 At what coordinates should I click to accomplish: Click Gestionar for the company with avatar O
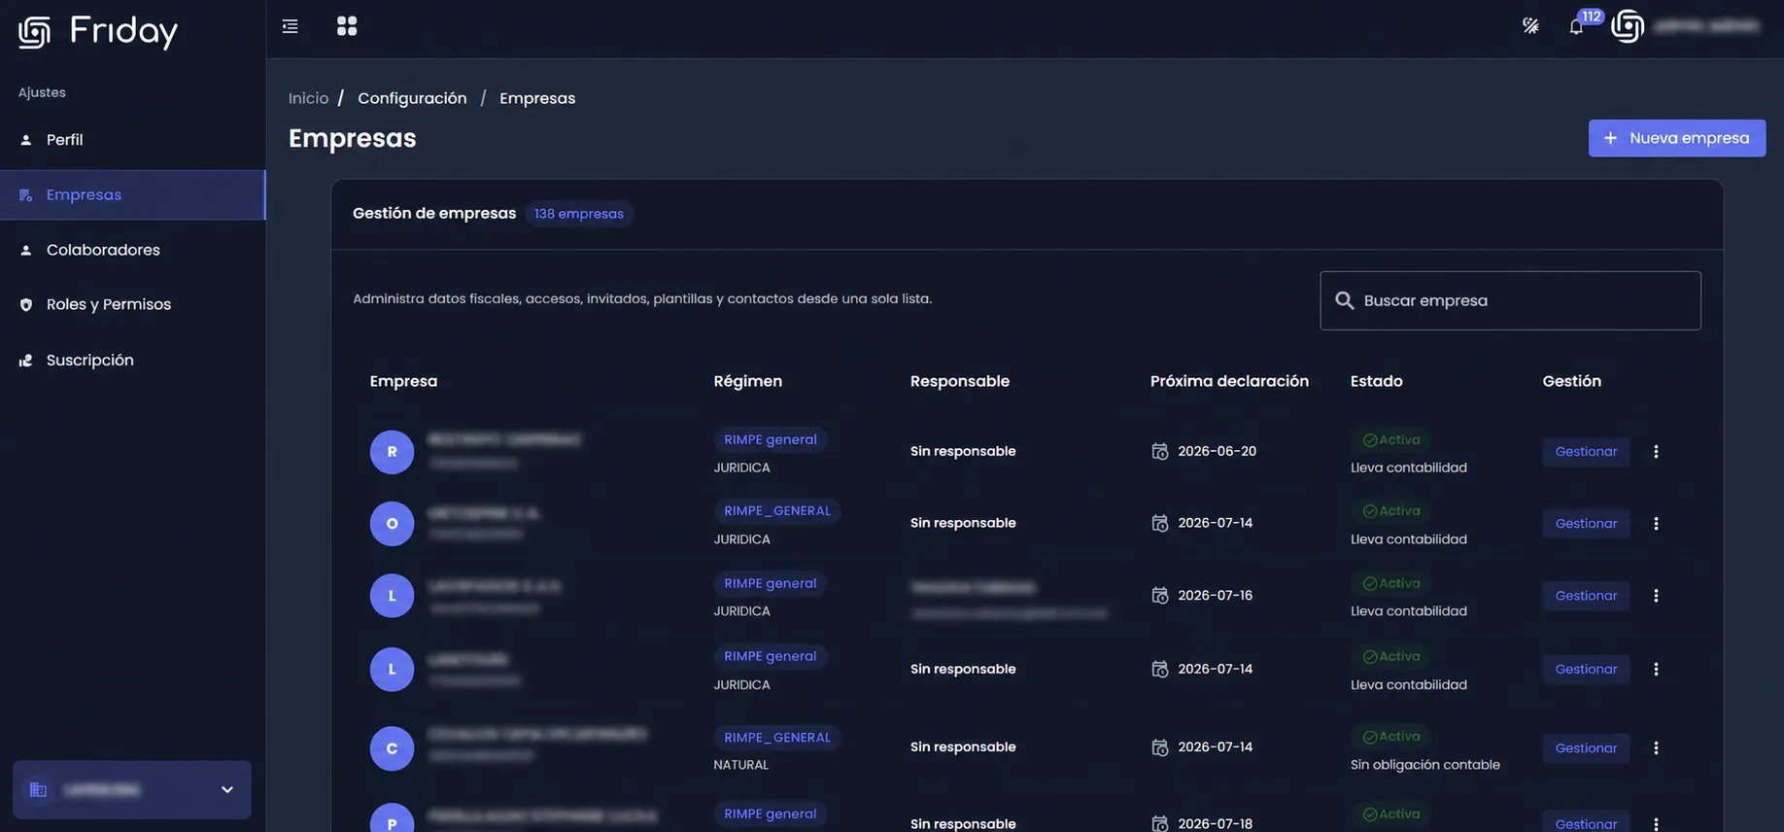point(1586,524)
